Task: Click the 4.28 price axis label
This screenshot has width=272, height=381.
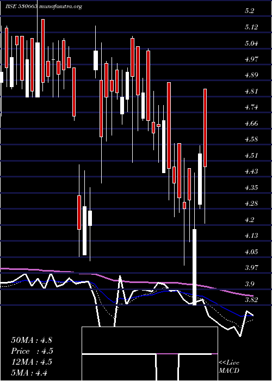Action: coord(251,204)
